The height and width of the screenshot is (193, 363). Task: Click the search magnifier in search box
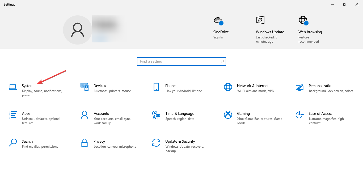point(222,62)
